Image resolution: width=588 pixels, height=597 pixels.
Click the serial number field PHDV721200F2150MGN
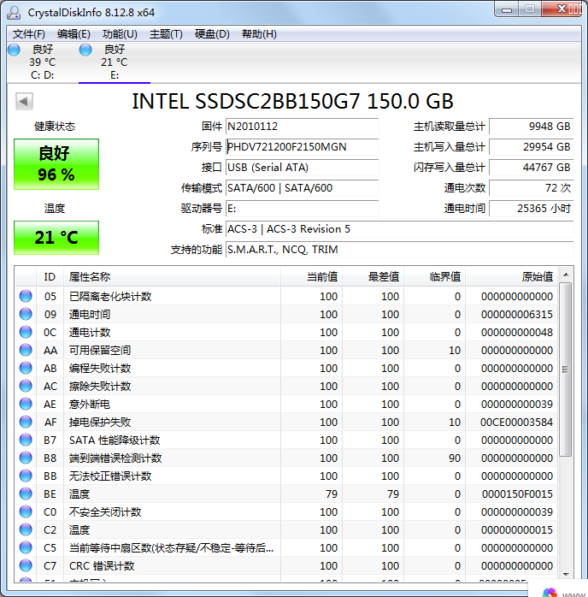coord(302,147)
